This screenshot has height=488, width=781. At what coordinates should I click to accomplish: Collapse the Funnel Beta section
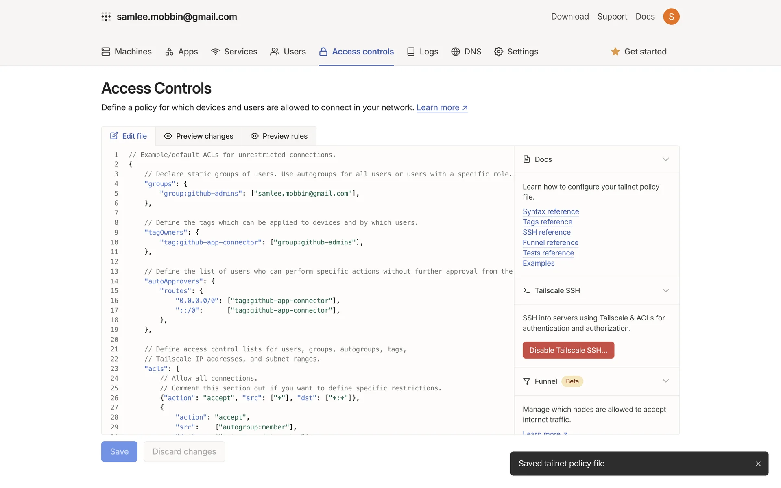pyautogui.click(x=665, y=381)
